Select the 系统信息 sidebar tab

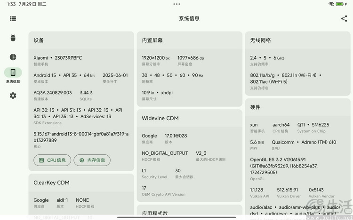13,76
